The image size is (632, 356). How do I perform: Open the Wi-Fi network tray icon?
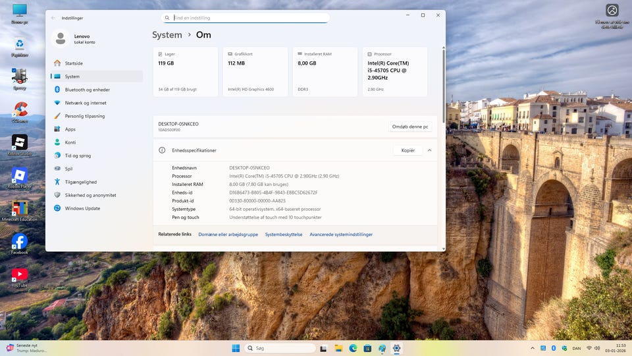point(589,348)
